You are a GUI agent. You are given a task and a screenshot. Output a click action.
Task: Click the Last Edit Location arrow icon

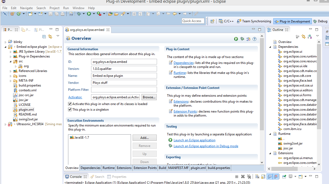tap(169, 14)
